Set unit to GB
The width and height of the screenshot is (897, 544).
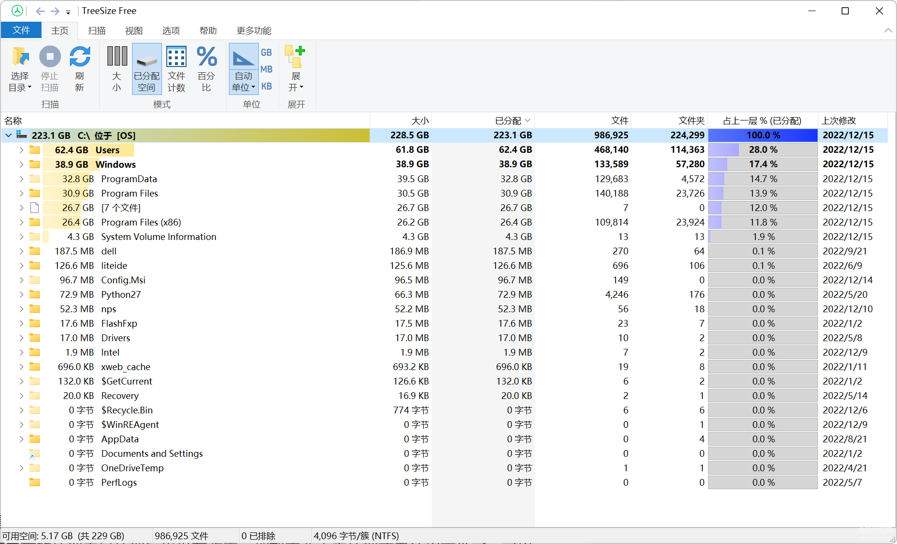[x=267, y=53]
